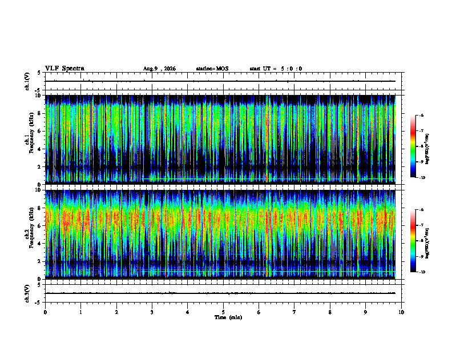452x350 pixels.
Task: Click the 8 kHz tick label on ch.1 axis
Action: [x=39, y=113]
